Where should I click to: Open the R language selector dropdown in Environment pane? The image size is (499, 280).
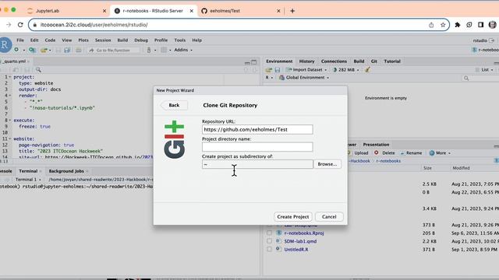pyautogui.click(x=269, y=78)
